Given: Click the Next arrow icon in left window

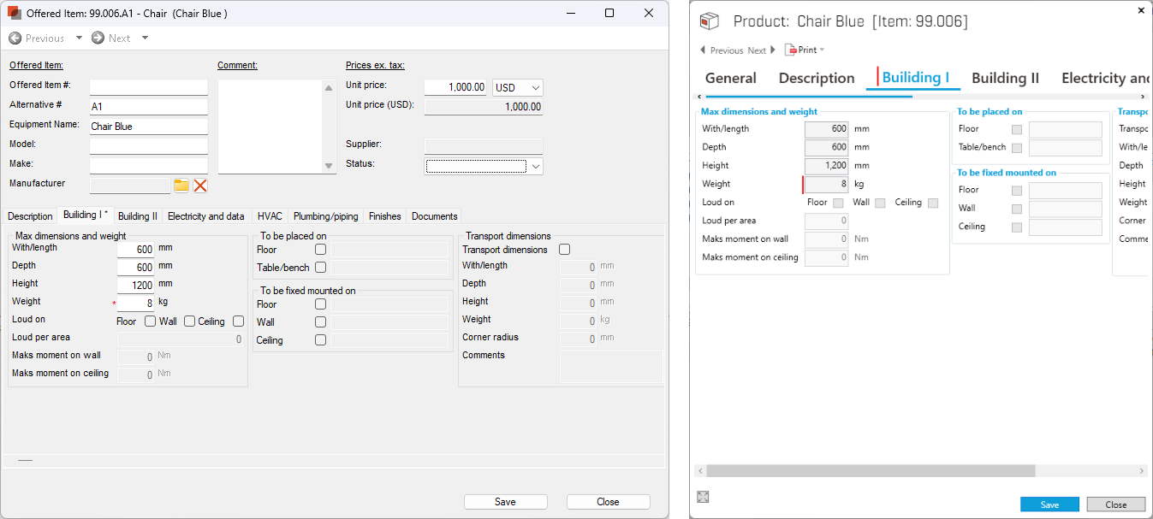Looking at the screenshot, I should pyautogui.click(x=98, y=38).
